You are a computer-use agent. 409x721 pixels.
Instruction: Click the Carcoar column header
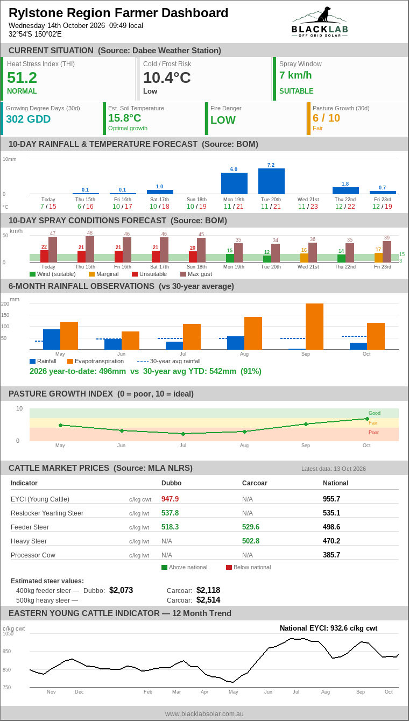[x=253, y=483]
